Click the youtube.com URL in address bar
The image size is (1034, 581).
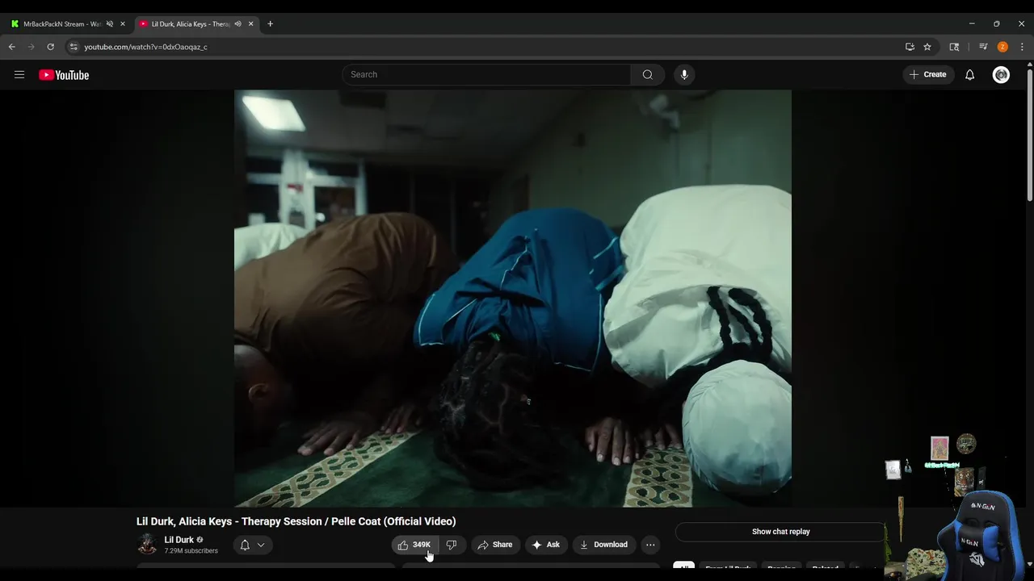point(145,47)
